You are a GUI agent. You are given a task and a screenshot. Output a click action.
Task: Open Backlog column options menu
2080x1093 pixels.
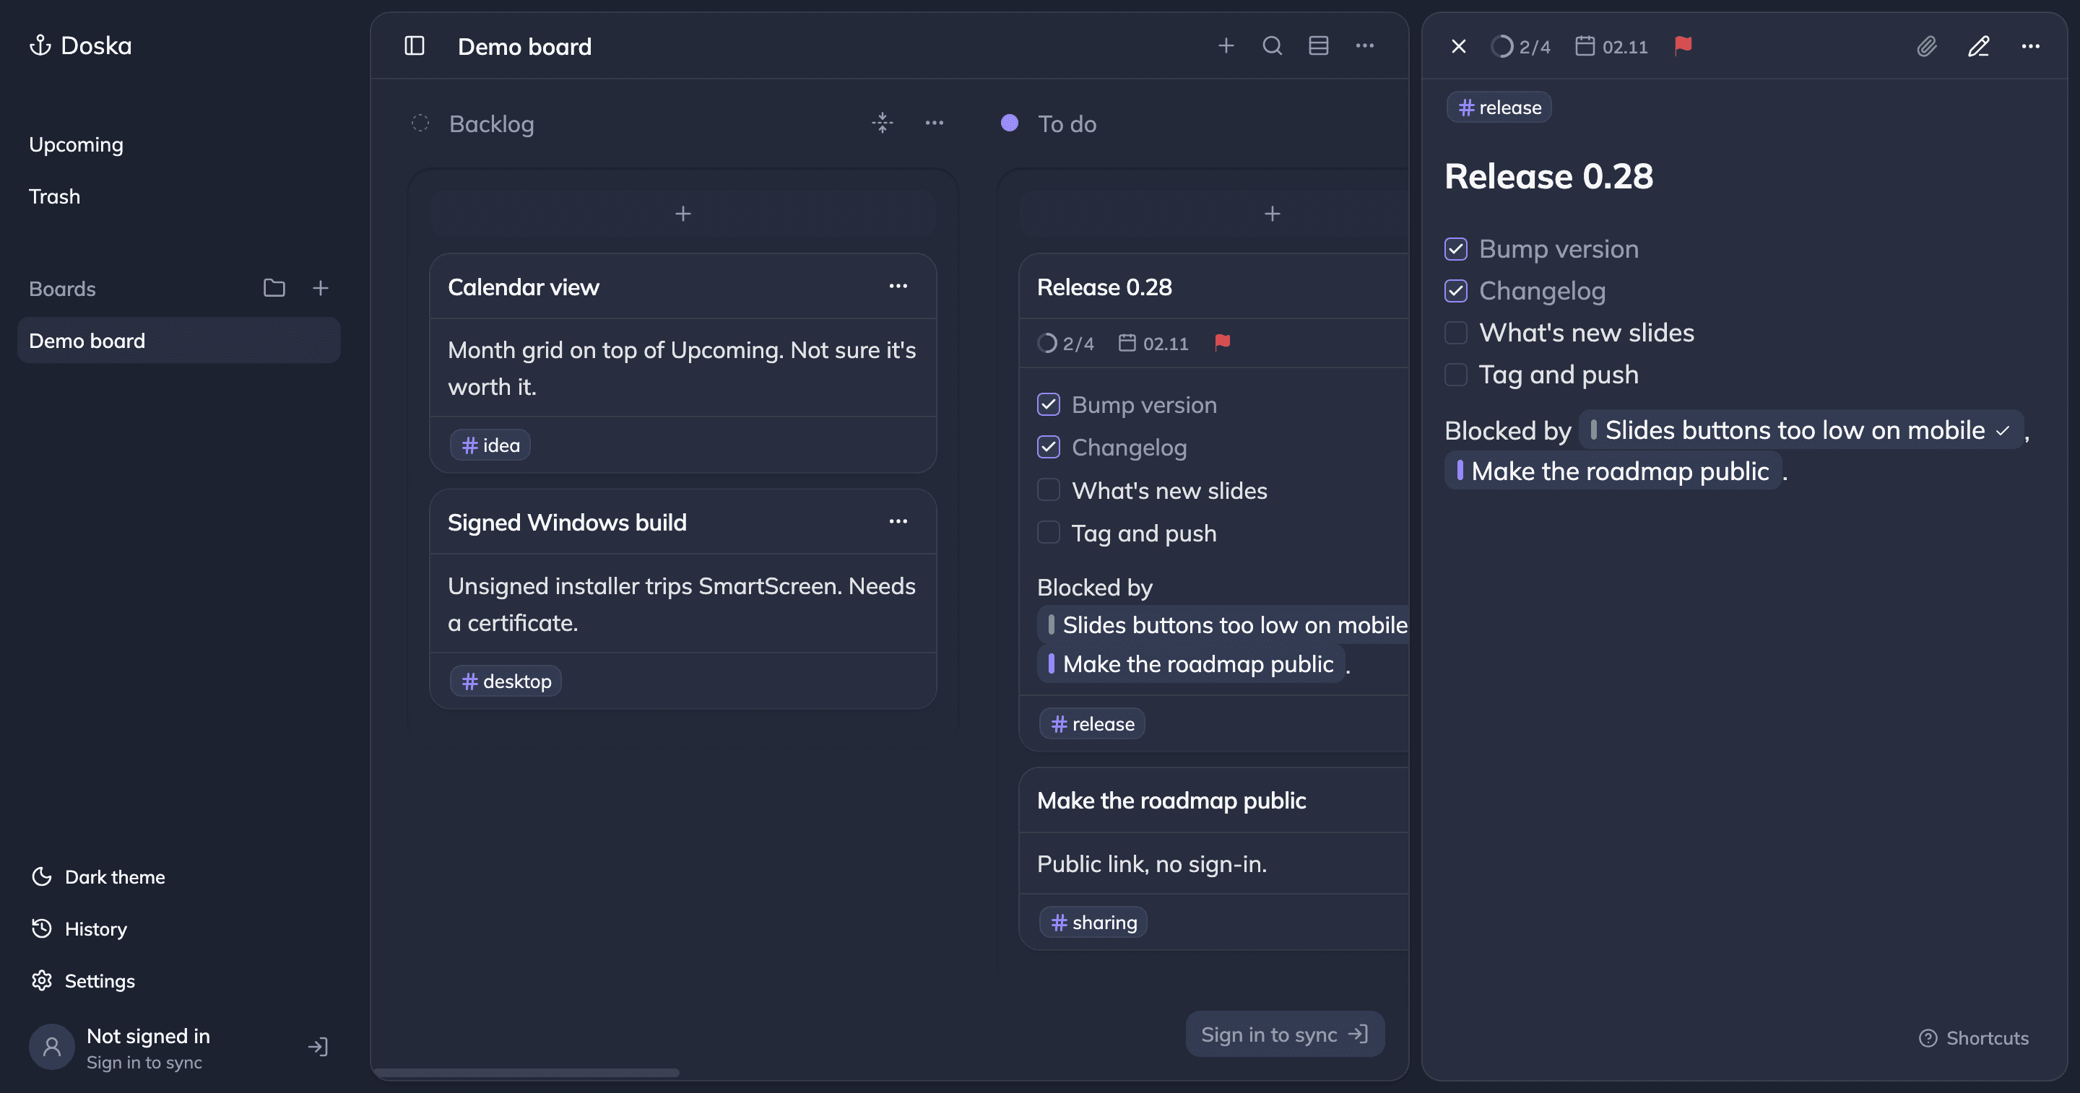point(935,123)
